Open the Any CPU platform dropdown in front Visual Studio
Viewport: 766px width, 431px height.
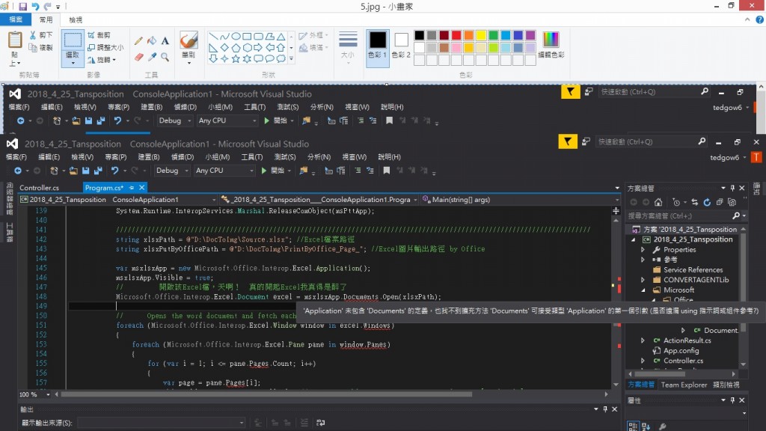coord(224,171)
